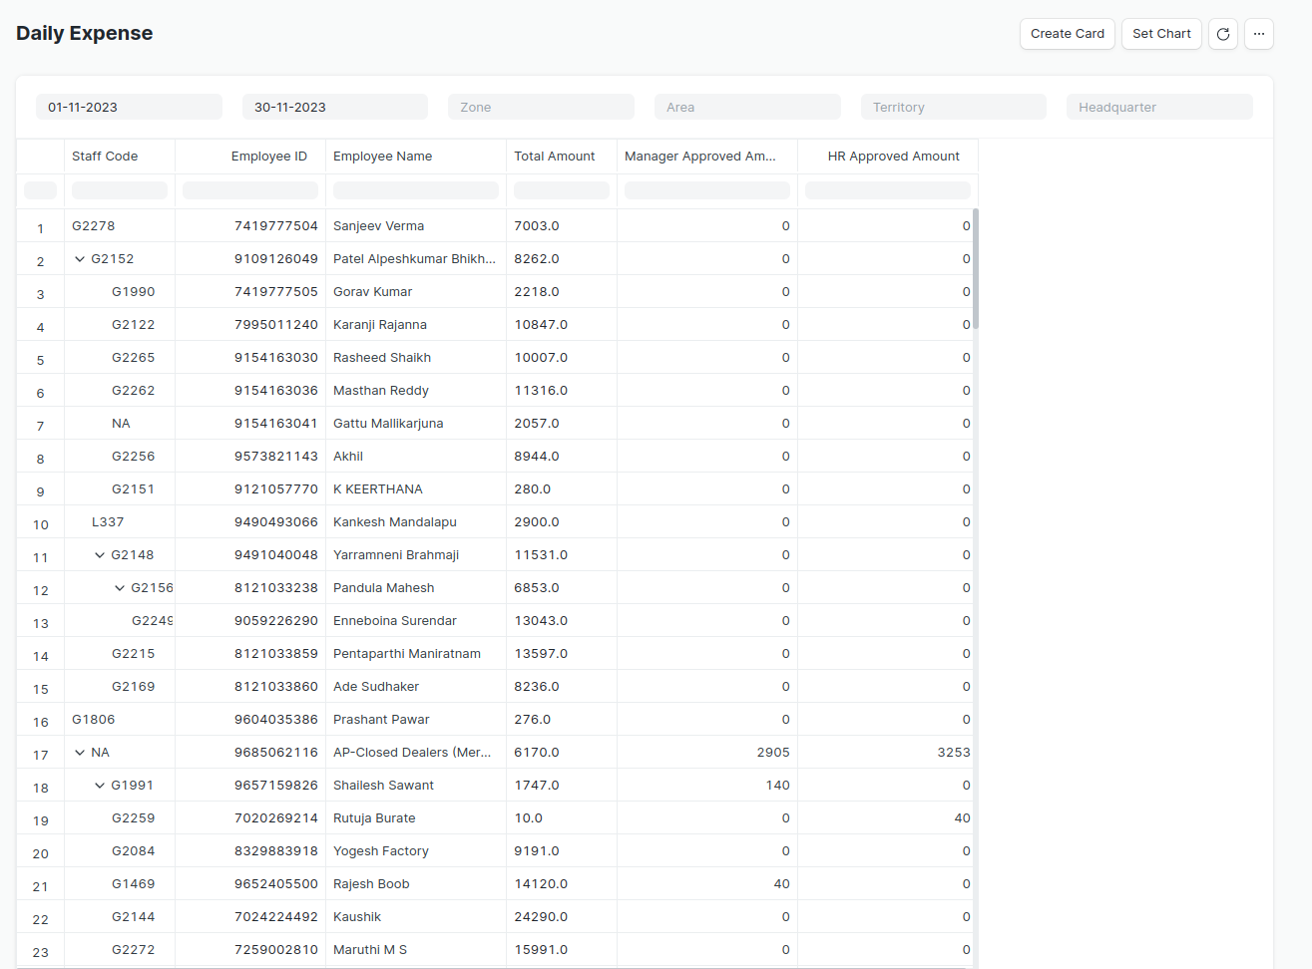Focus the Zone filter field

541,108
